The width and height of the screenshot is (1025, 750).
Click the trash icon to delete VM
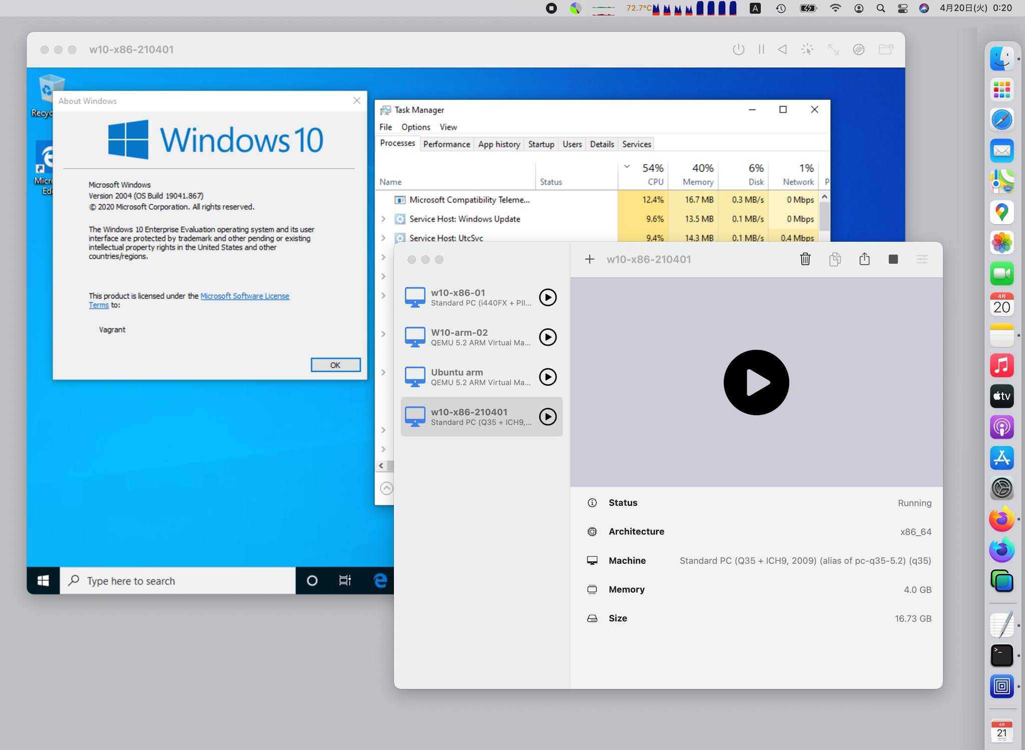tap(805, 259)
